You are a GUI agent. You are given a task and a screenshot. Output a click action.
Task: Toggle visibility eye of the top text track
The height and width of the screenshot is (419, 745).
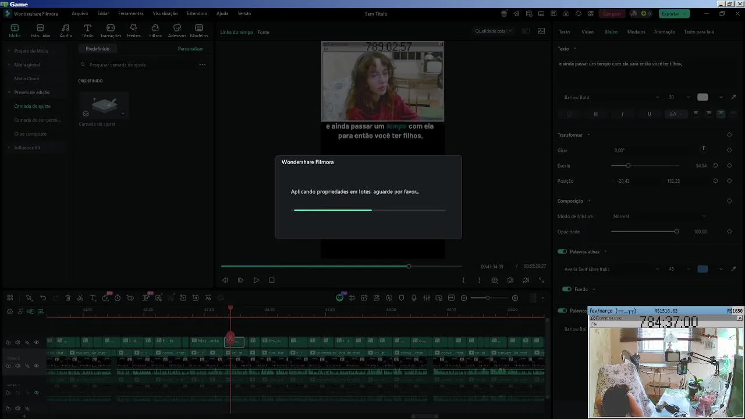coord(36,342)
